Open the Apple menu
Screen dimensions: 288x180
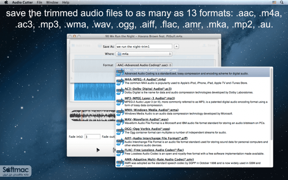(6, 2)
